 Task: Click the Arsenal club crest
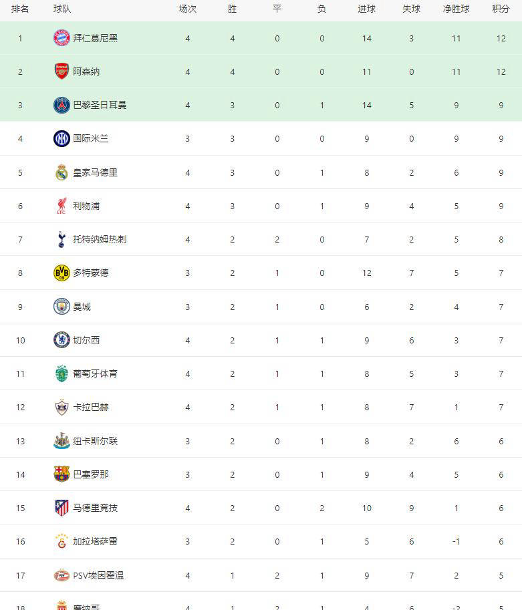pyautogui.click(x=61, y=71)
